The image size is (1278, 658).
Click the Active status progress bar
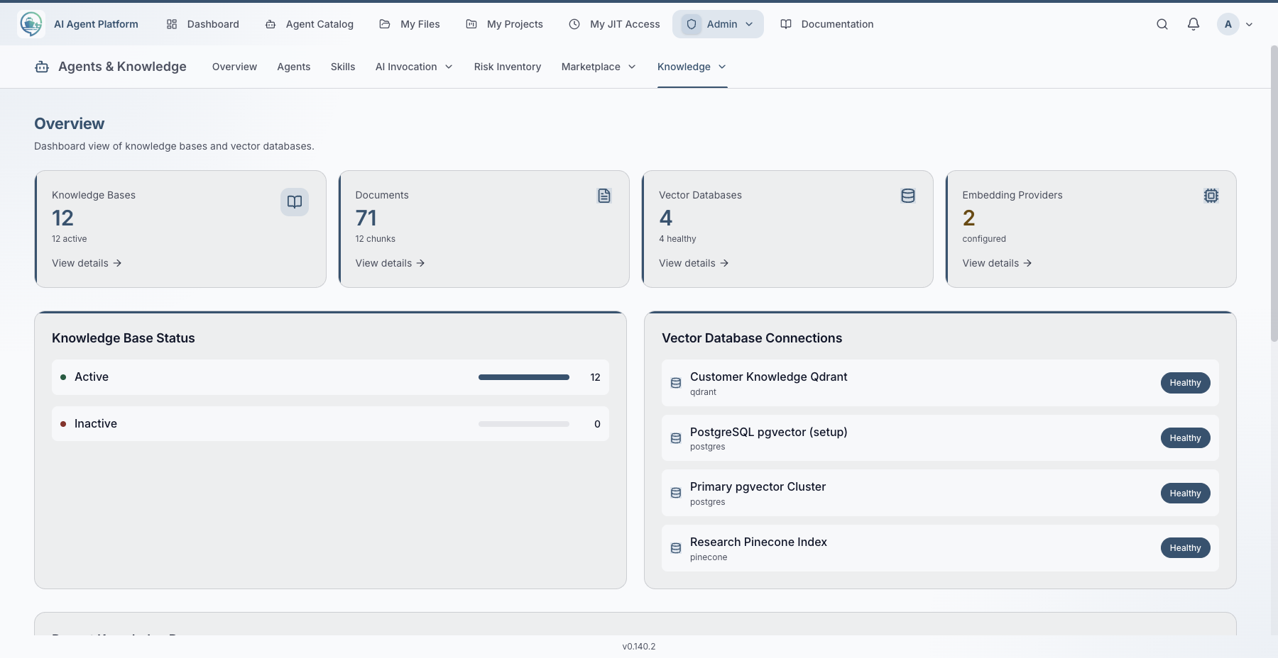[524, 377]
